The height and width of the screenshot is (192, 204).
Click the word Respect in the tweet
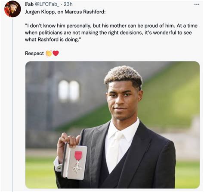point(34,54)
